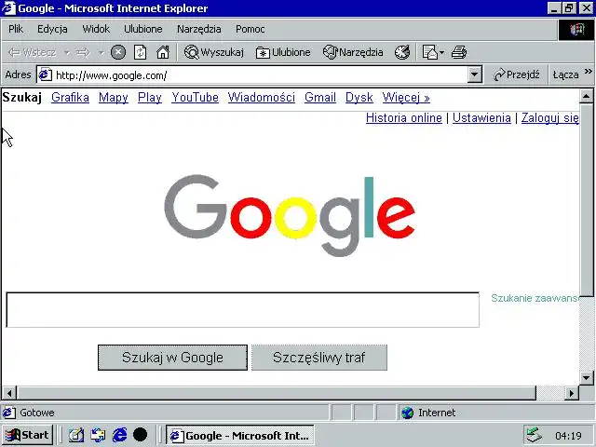The height and width of the screenshot is (447, 596).
Task: Open the Gmail link
Action: [320, 98]
